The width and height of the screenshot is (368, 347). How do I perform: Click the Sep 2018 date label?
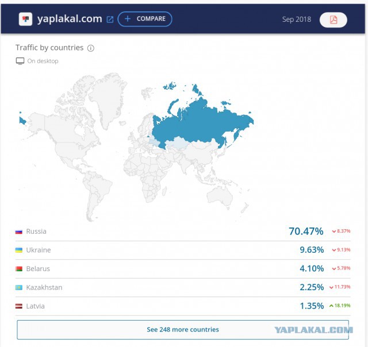[297, 20]
